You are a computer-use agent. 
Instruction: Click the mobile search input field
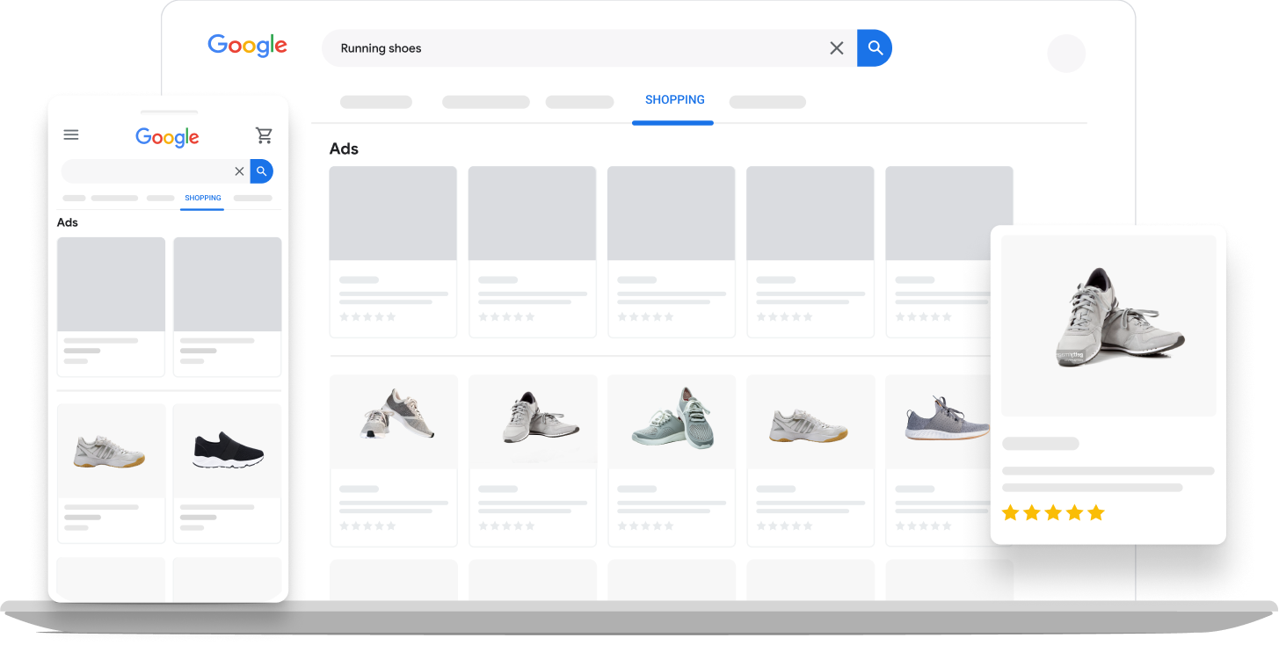[156, 171]
